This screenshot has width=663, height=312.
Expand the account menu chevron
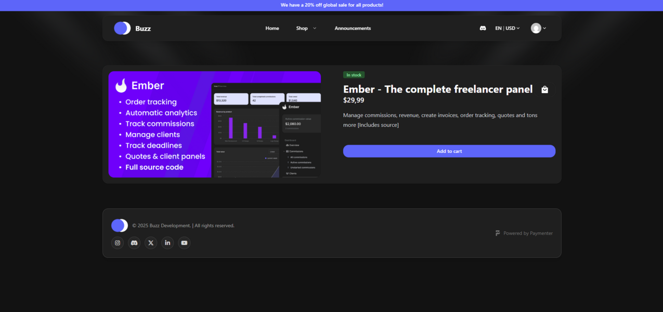click(544, 28)
